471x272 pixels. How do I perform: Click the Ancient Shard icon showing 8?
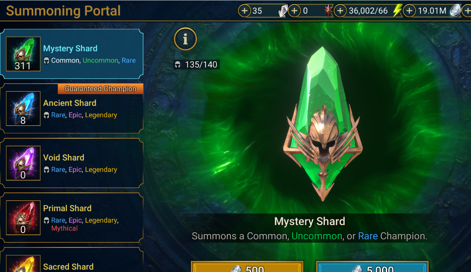click(x=23, y=108)
